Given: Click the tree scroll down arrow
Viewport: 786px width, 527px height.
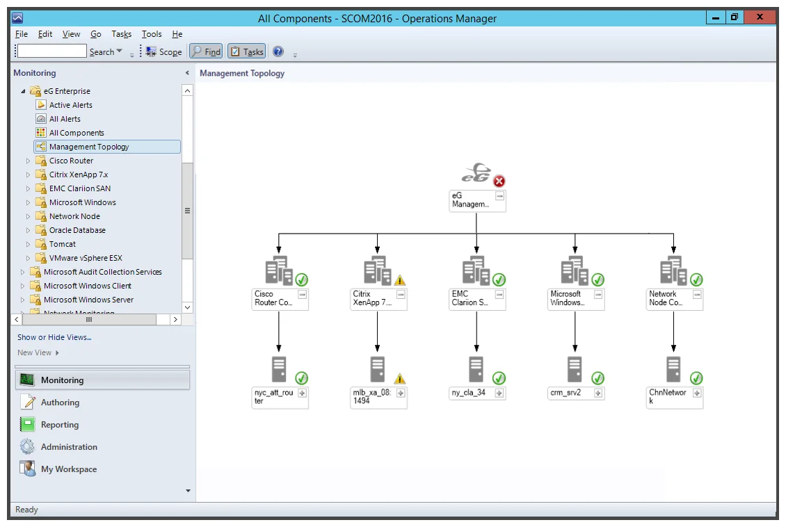Looking at the screenshot, I should coord(188,307).
